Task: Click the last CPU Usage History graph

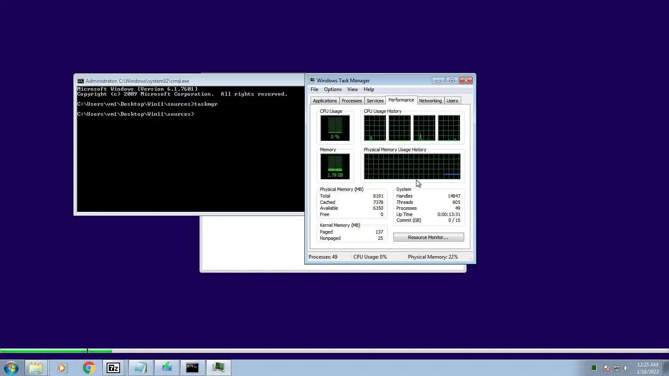Action: pyautogui.click(x=449, y=128)
